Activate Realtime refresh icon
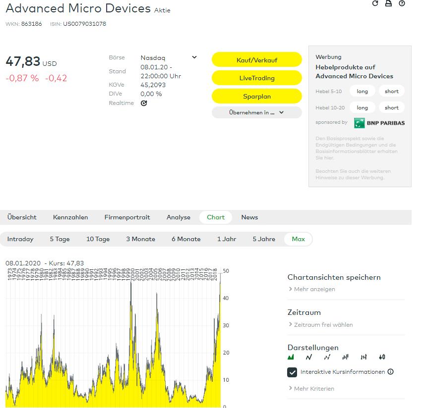 [x=143, y=103]
